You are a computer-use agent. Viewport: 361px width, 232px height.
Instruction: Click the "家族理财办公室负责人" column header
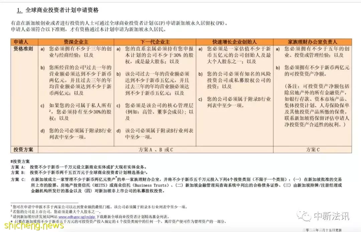tap(313, 42)
